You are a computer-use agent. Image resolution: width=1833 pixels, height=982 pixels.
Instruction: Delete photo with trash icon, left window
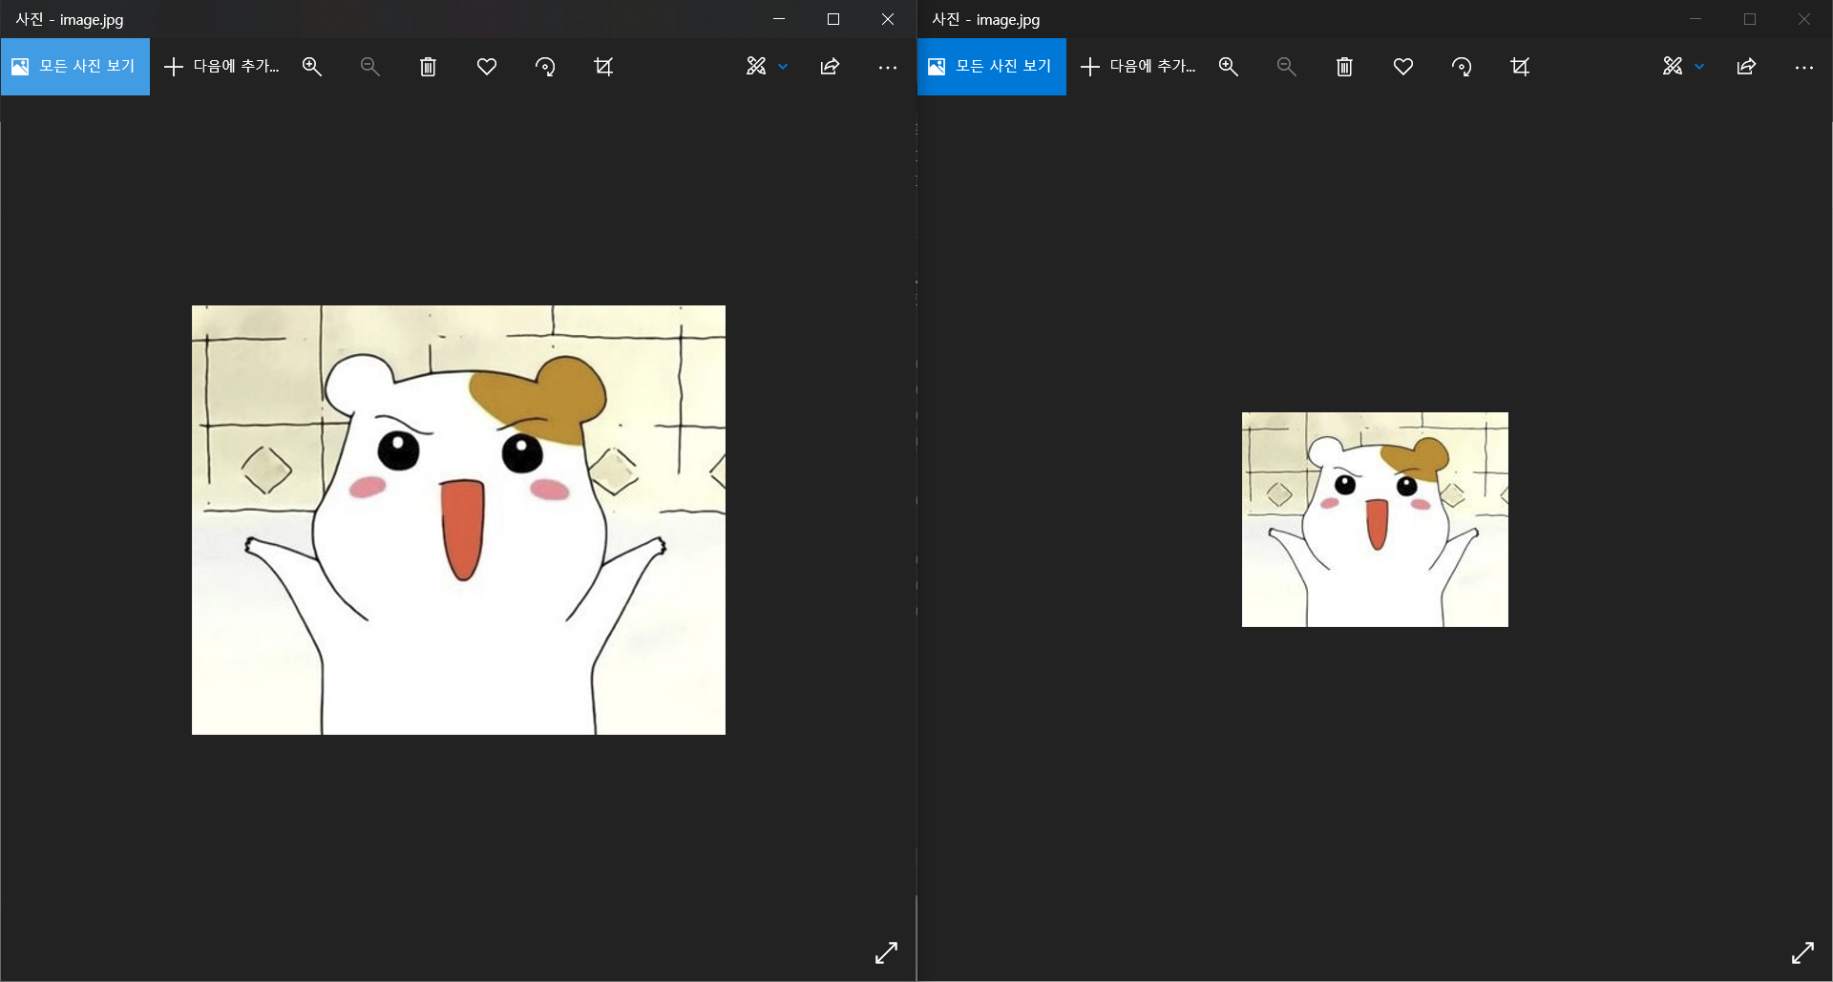pyautogui.click(x=429, y=67)
